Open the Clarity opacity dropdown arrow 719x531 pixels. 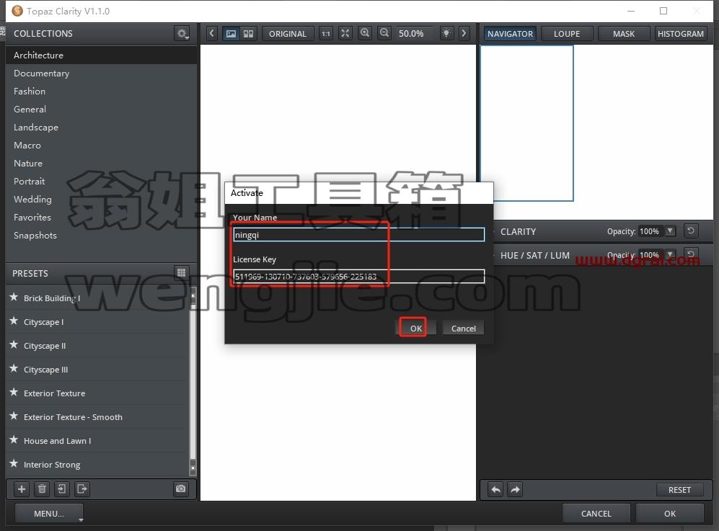670,231
